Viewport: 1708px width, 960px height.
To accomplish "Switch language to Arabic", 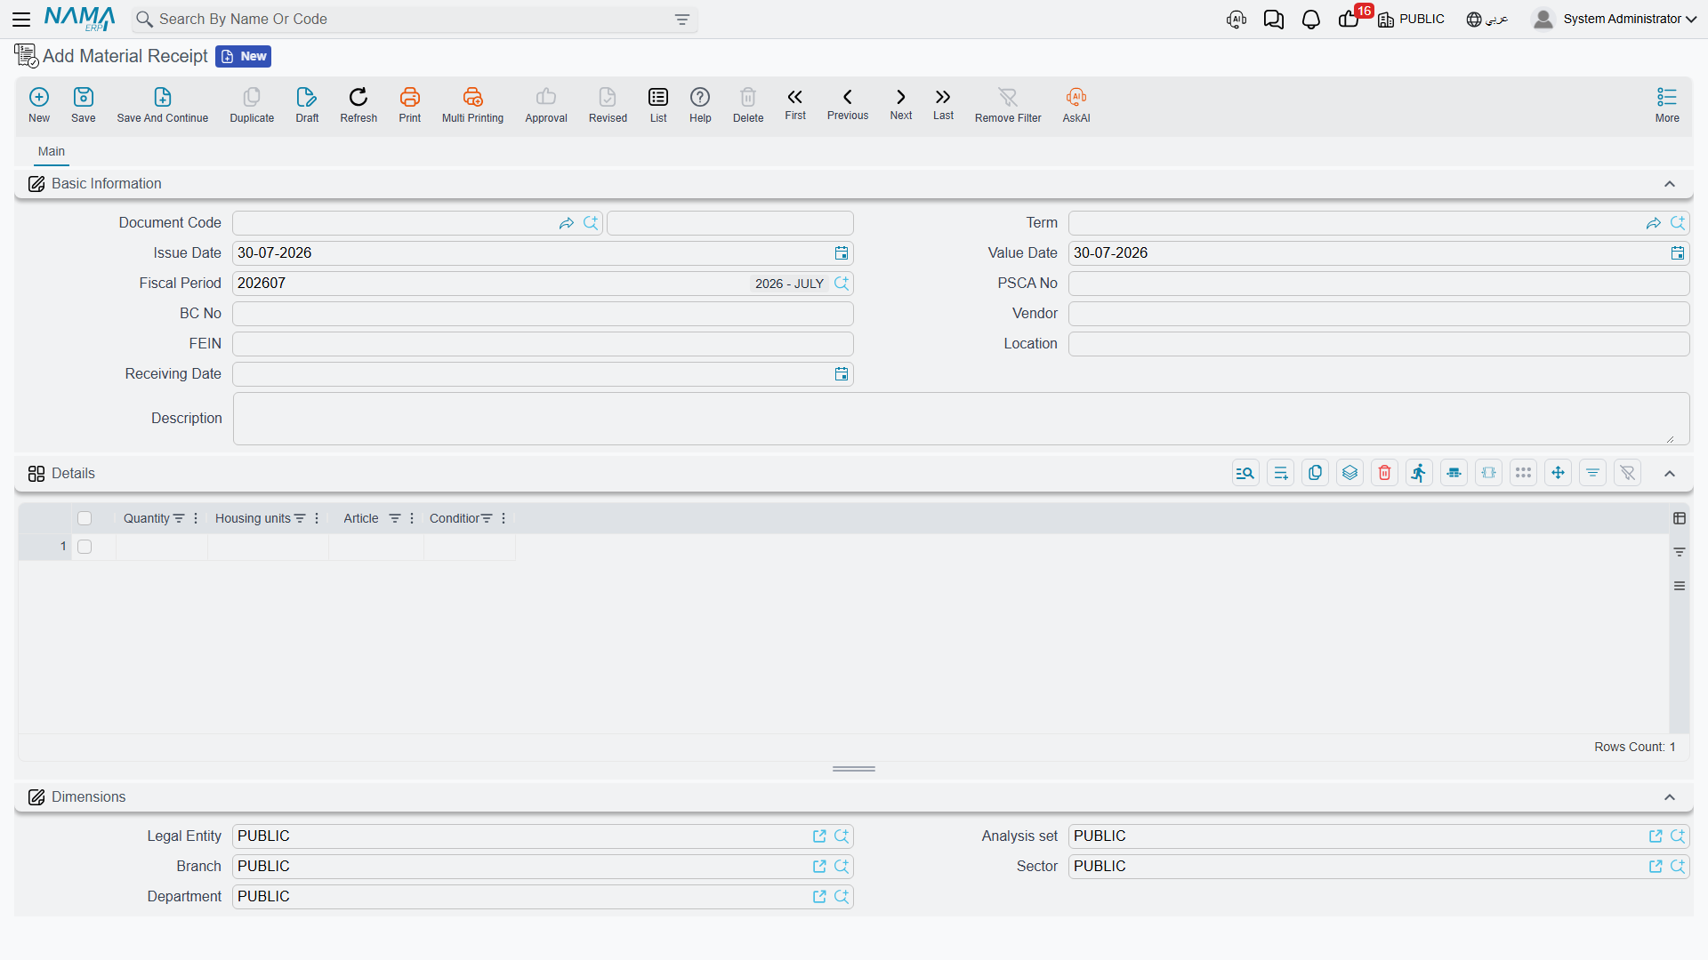I will [x=1487, y=20].
